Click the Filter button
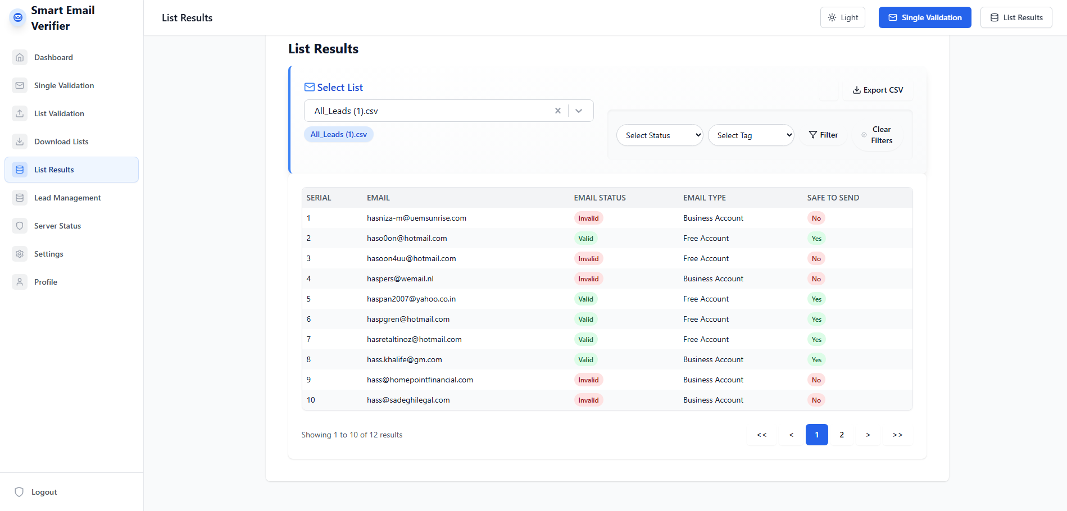The image size is (1067, 511). [x=823, y=135]
